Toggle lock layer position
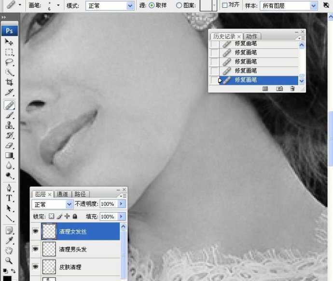The height and width of the screenshot is (281, 333). point(67,216)
